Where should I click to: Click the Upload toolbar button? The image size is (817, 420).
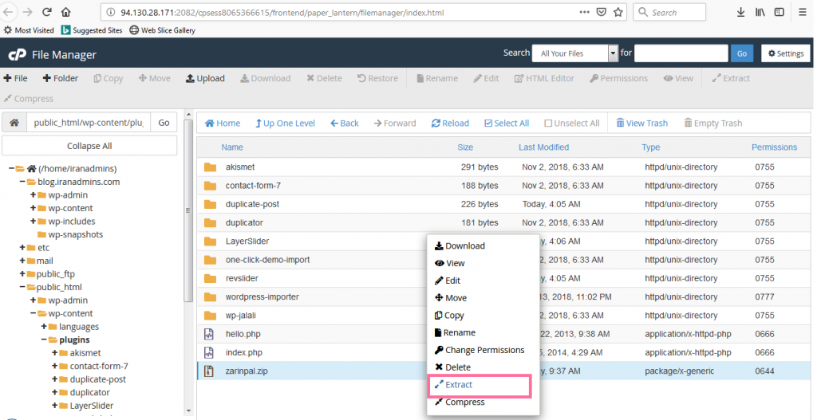[x=205, y=78]
